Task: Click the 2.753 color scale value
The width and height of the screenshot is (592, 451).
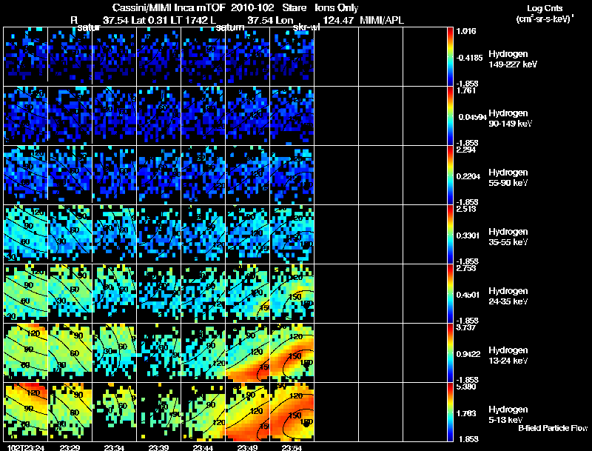Action: point(466,268)
